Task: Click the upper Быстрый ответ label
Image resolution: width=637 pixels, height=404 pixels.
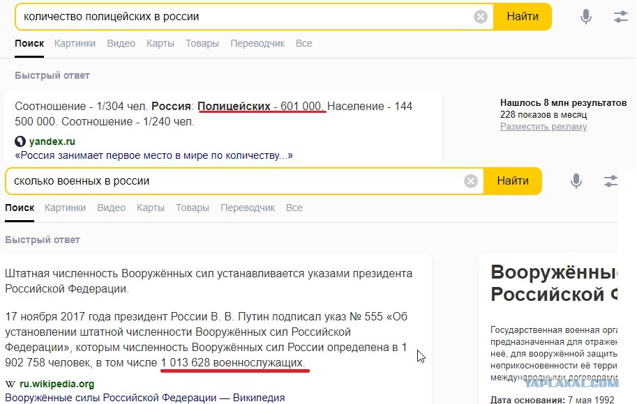Action: point(52,75)
